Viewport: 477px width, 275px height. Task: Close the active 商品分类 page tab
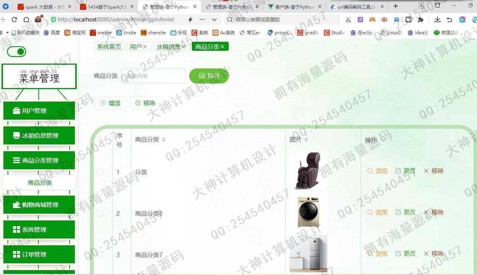222,47
